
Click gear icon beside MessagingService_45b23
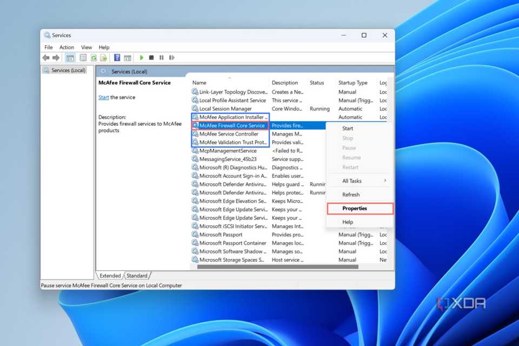195,159
